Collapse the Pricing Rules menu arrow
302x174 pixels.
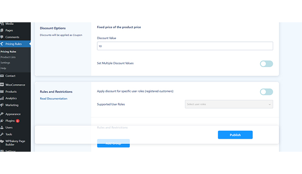(2, 44)
